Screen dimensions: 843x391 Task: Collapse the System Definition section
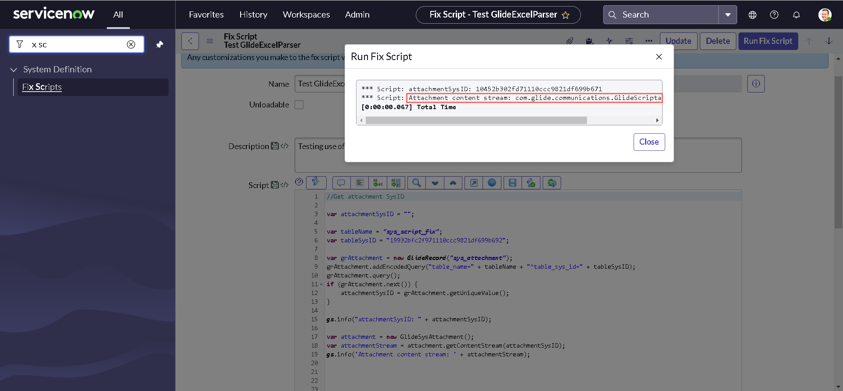14,70
